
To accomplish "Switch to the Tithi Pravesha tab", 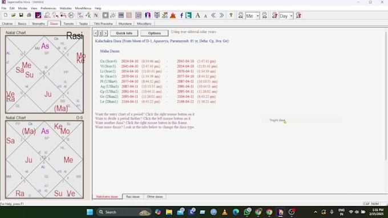I will tap(103, 24).
